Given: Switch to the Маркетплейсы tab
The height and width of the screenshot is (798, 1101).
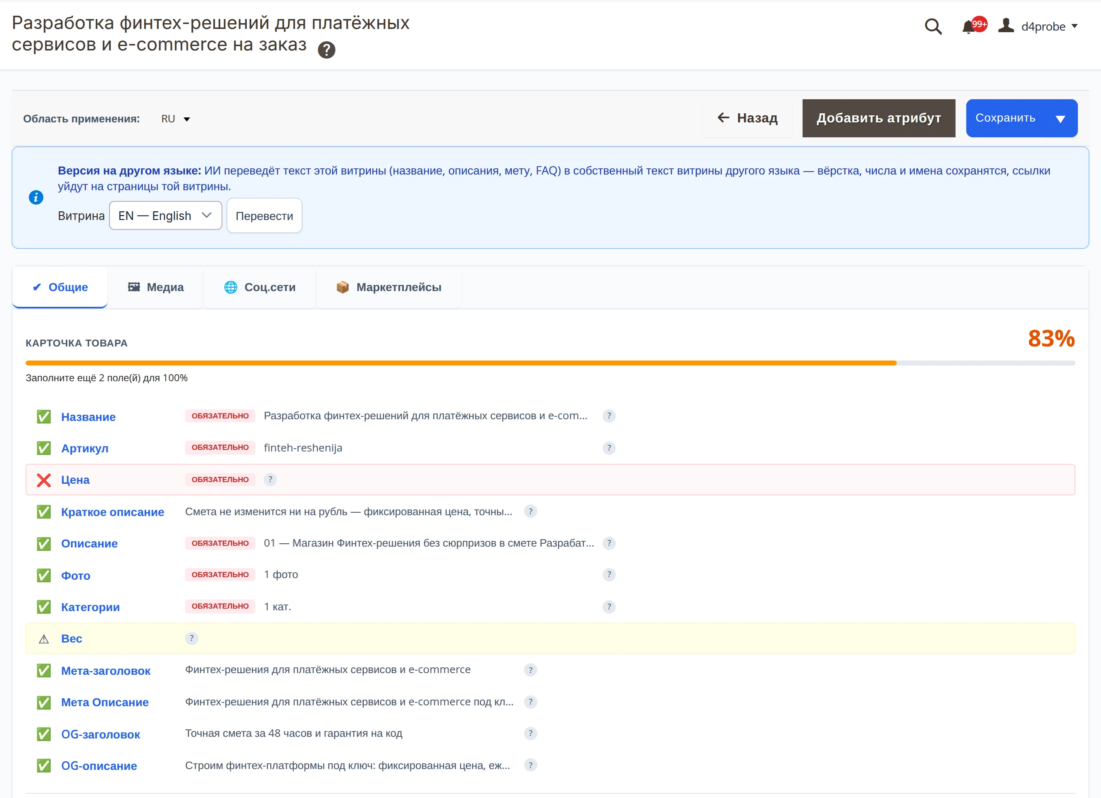Looking at the screenshot, I should tap(389, 287).
